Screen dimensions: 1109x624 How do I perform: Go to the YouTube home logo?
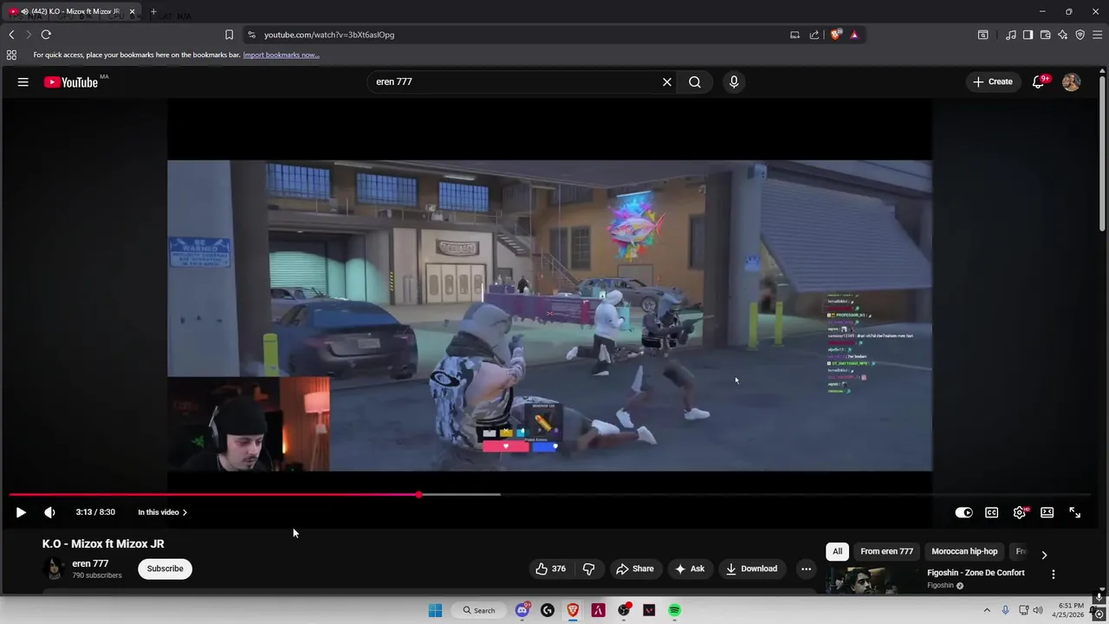pyautogui.click(x=72, y=82)
